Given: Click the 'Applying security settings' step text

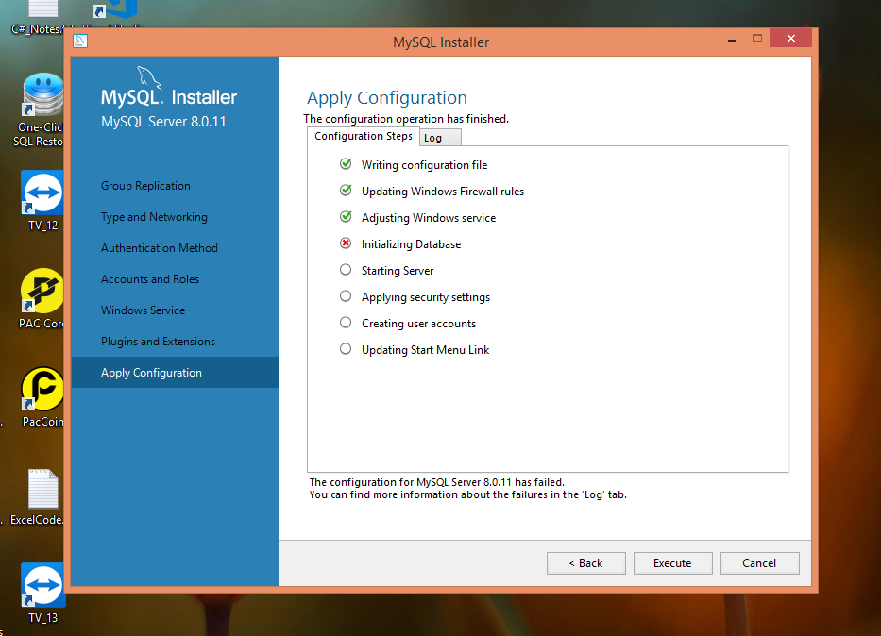Looking at the screenshot, I should point(425,297).
